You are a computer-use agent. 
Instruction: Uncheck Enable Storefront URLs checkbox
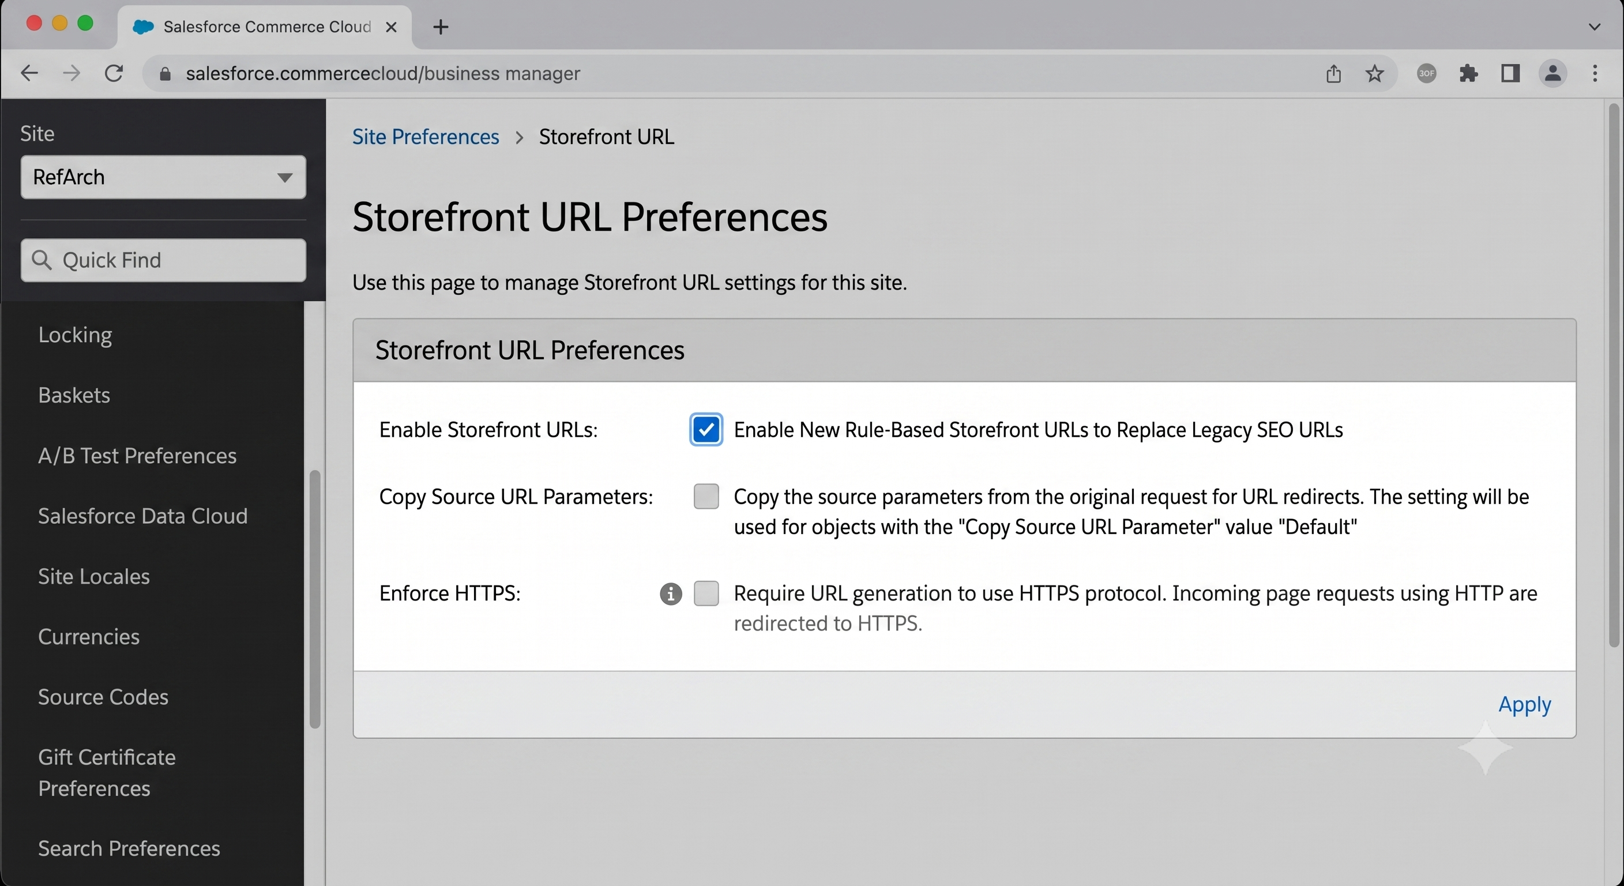pos(706,430)
